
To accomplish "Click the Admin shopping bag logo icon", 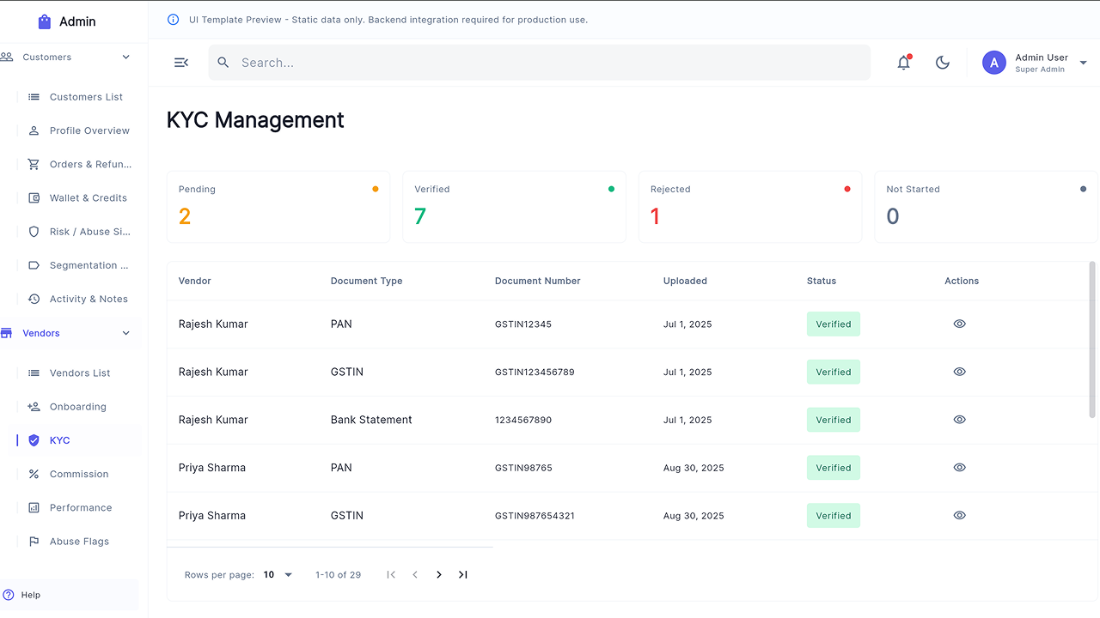I will [x=45, y=21].
